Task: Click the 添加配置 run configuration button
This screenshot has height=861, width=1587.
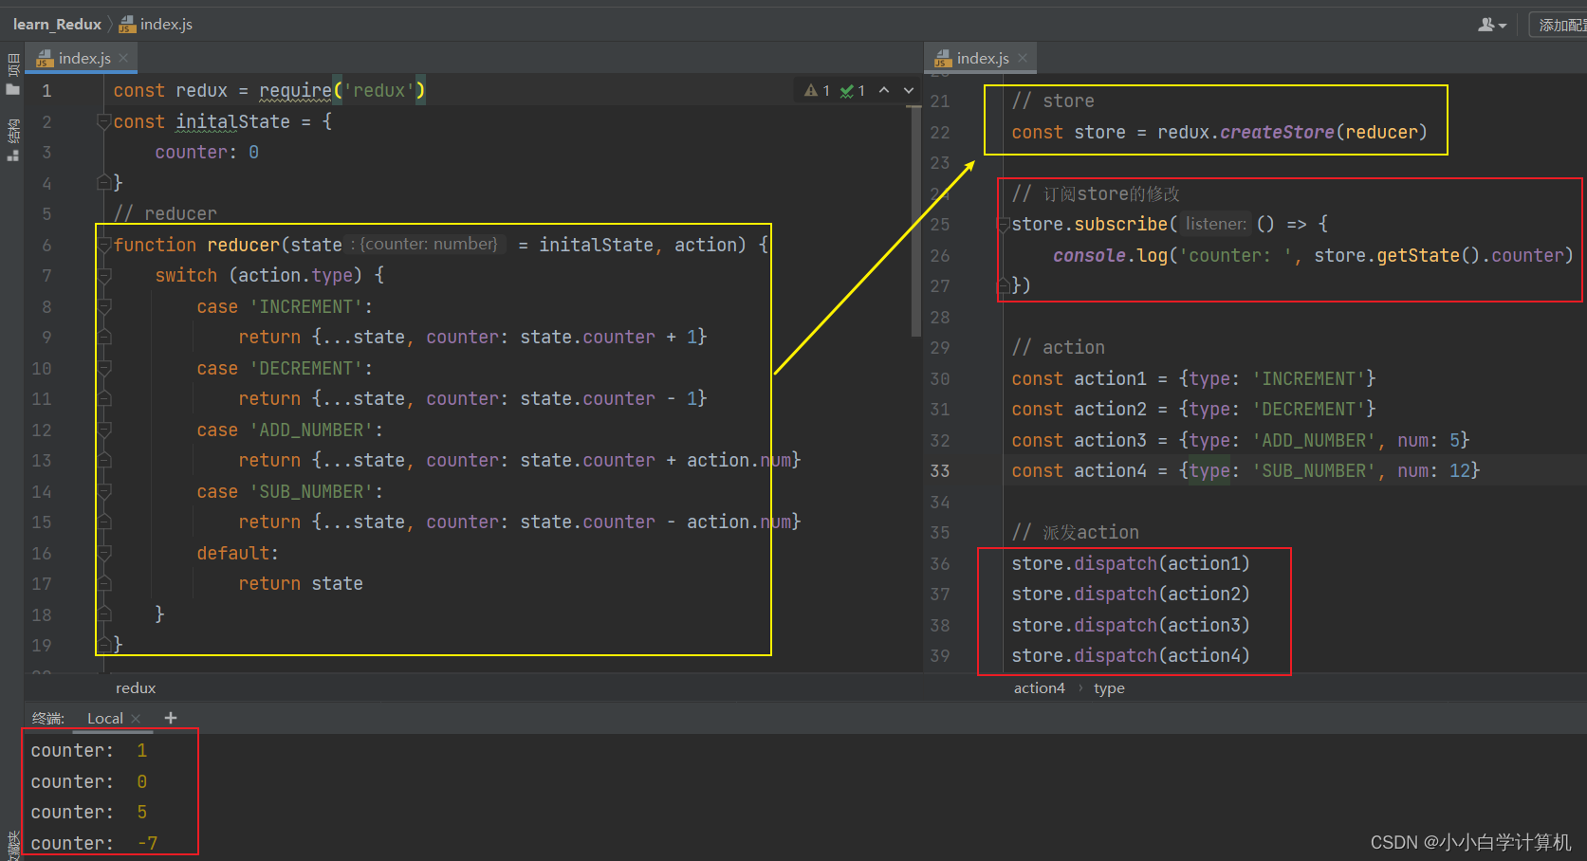Action: tap(1559, 25)
